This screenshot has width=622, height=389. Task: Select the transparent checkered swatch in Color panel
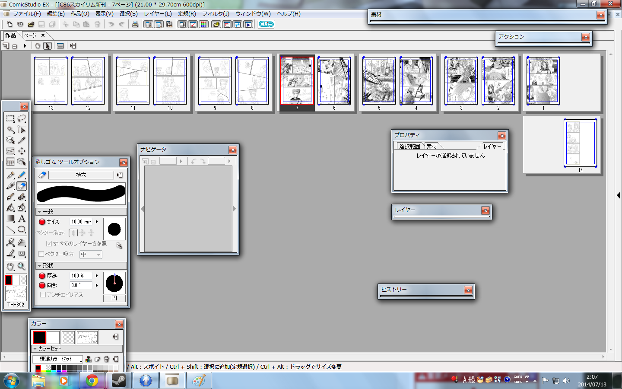point(68,337)
